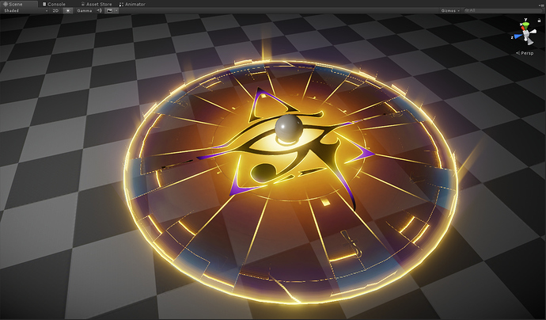
Task: Focus the scene search field
Action: pyautogui.click(x=503, y=10)
